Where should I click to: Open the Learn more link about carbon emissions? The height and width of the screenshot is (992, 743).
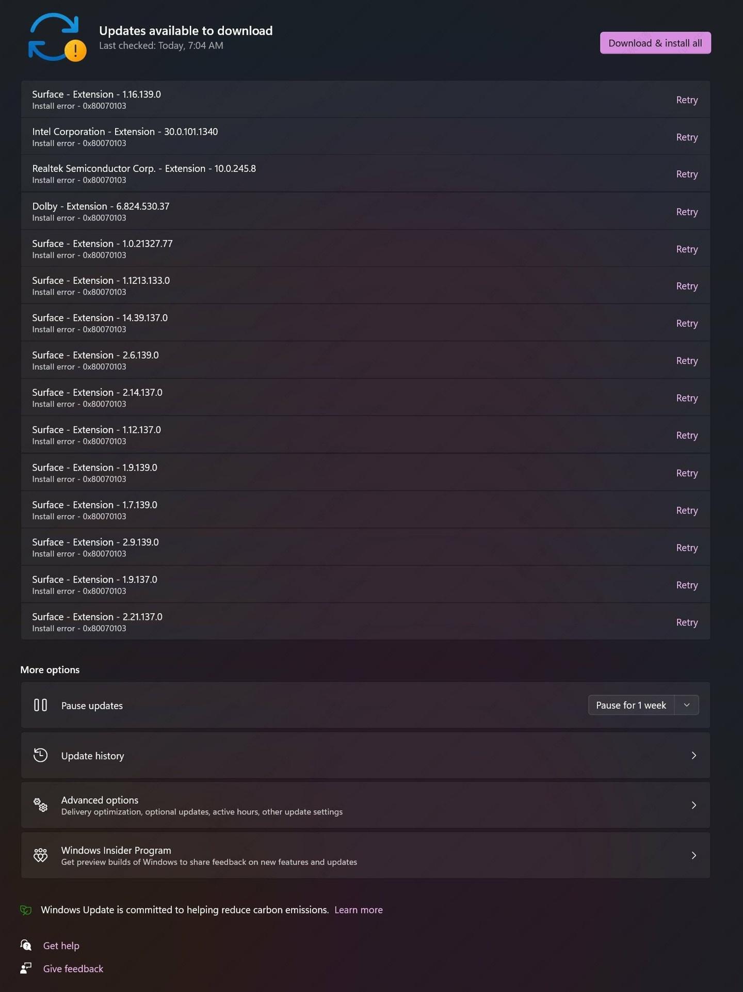[359, 910]
